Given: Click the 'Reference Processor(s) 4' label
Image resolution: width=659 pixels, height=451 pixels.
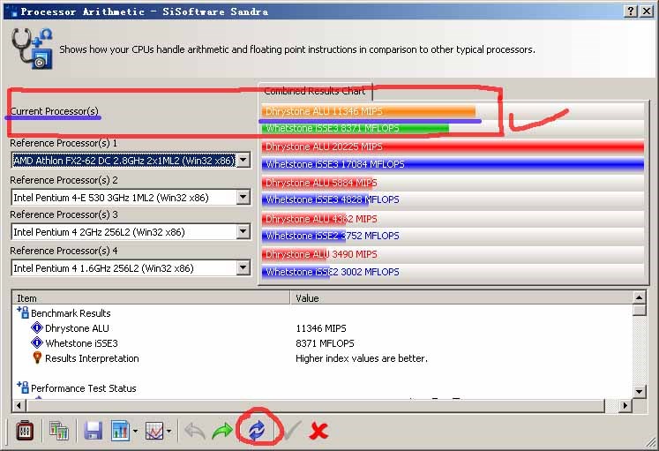Looking at the screenshot, I should pyautogui.click(x=64, y=251).
